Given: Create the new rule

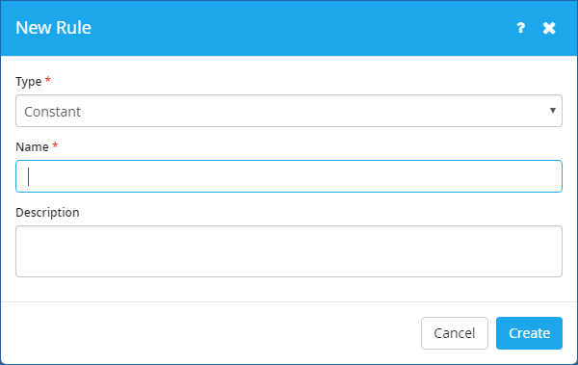Looking at the screenshot, I should point(529,333).
